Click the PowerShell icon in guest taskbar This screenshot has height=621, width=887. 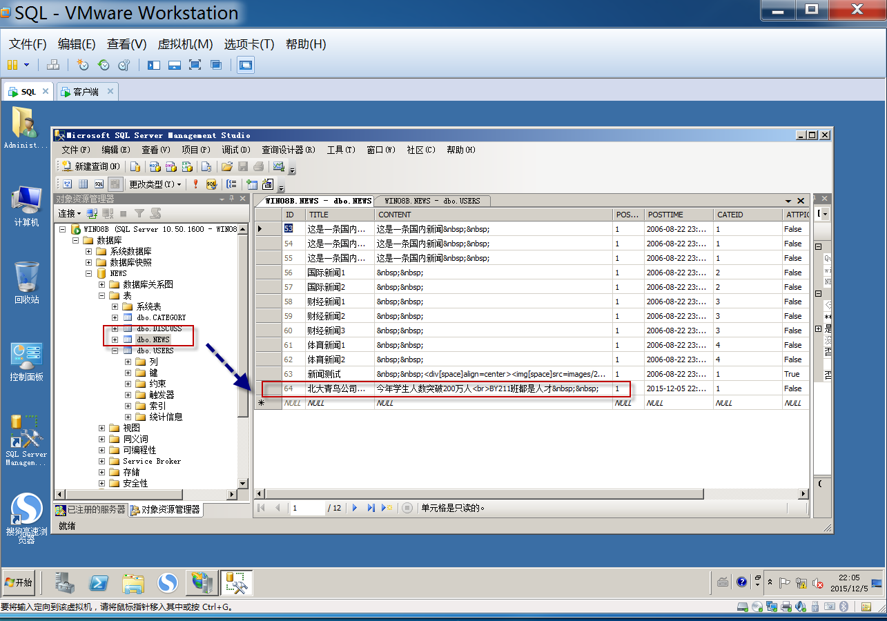[99, 583]
